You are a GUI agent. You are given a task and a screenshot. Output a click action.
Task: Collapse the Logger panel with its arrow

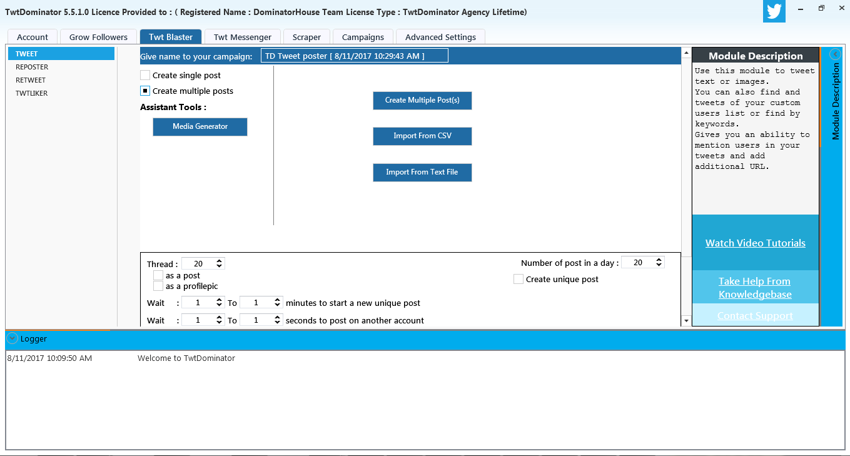pos(12,338)
